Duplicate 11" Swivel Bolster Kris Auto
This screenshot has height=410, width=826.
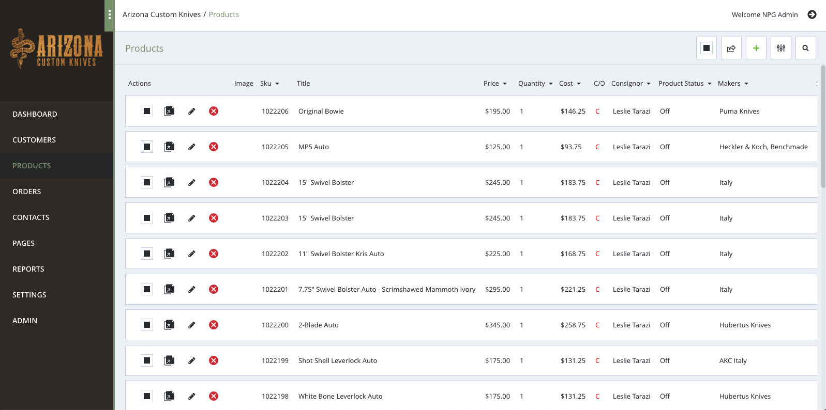click(x=169, y=254)
